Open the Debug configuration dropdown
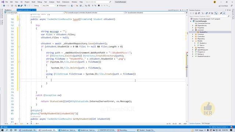This screenshot has height=132, width=235. click(37, 6)
